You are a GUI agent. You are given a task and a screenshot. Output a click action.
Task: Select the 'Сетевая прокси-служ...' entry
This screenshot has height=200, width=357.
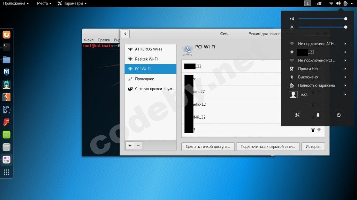point(151,89)
